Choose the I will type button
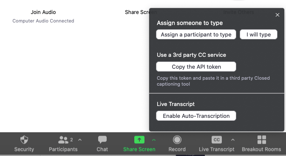Screen dimensions: 286x156 pyautogui.click(x=259, y=34)
